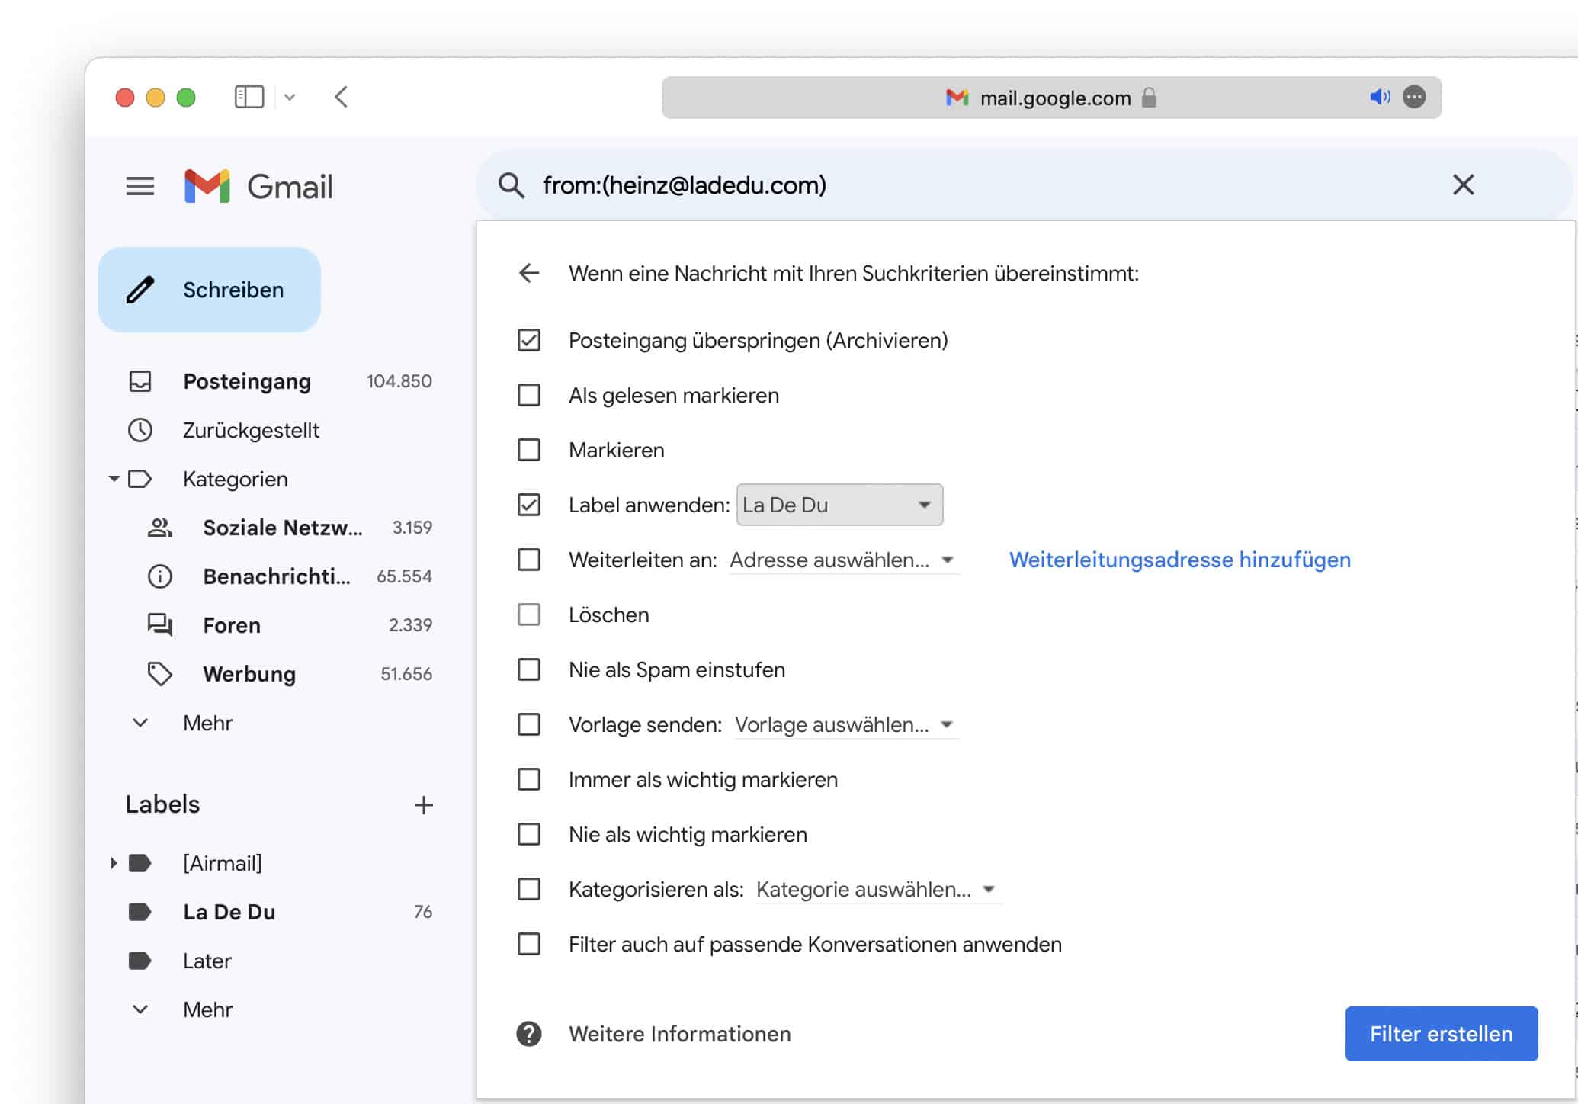Uncheck Posteingang überspringen (Archivieren)
This screenshot has width=1578, height=1104.
[x=528, y=341]
